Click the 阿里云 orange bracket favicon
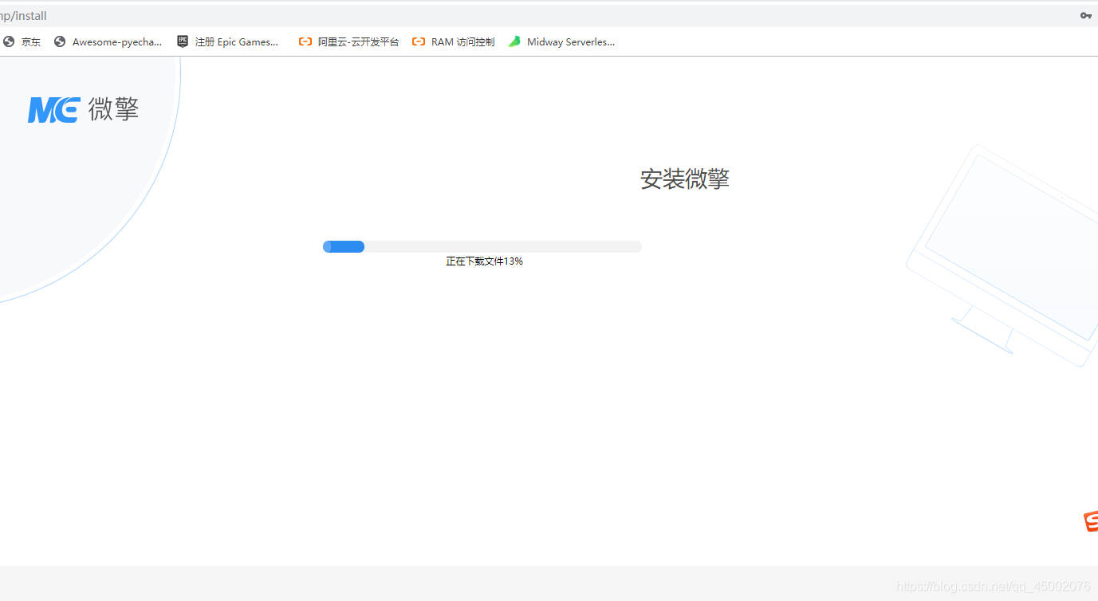This screenshot has width=1098, height=601. coord(305,42)
